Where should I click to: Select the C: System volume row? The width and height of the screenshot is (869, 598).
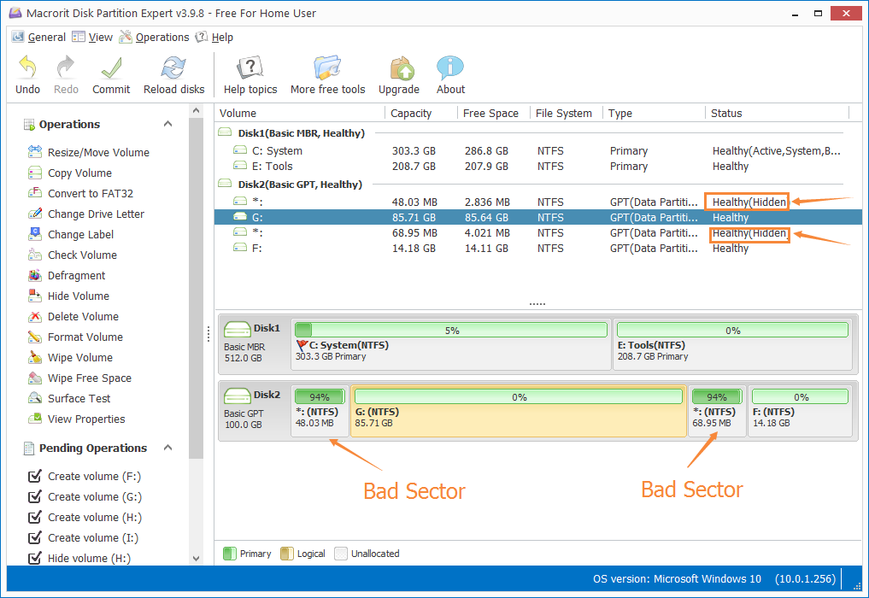coord(538,150)
